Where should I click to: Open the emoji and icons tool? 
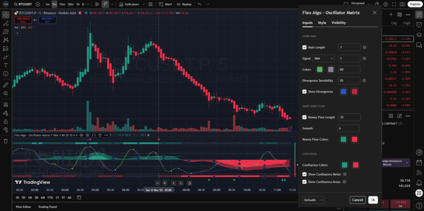click(x=6, y=73)
